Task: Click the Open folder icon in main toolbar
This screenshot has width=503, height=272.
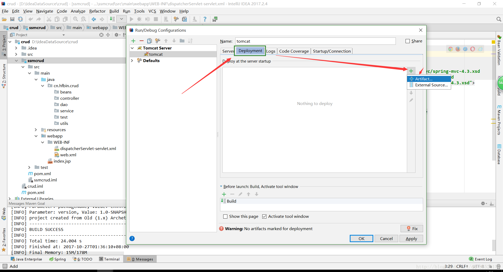Action: point(4,19)
